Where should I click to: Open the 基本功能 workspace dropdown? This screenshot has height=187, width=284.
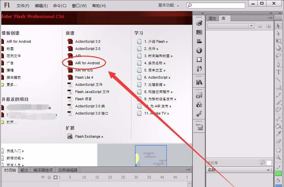pos(168,6)
